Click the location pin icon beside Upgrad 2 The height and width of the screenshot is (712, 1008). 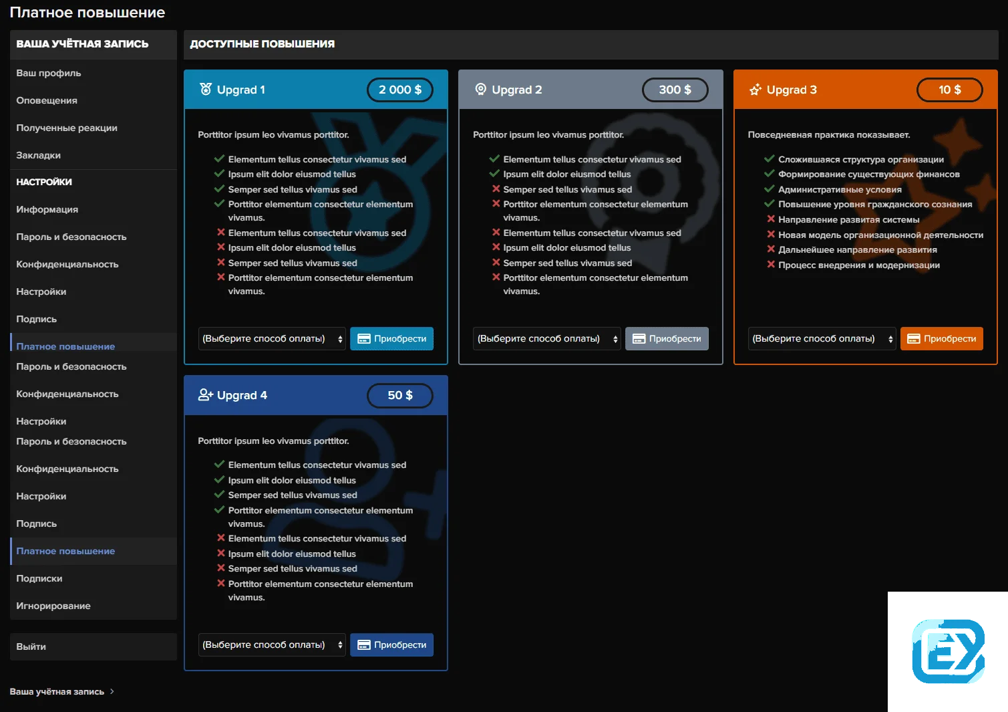[x=480, y=88]
